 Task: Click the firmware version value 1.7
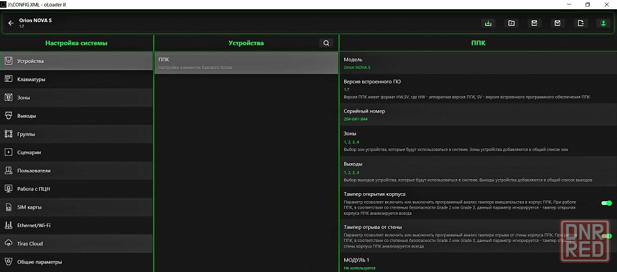pos(346,89)
